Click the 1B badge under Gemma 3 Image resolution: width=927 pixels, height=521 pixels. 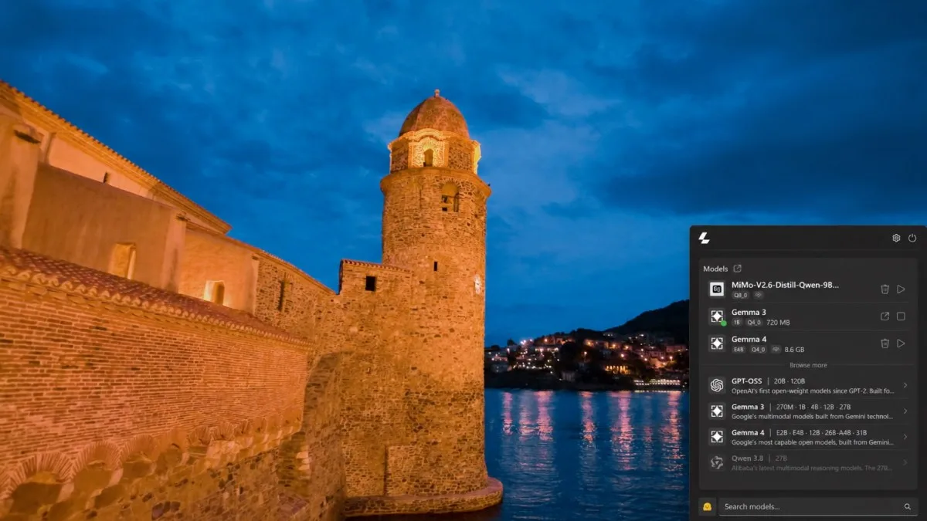[x=737, y=322]
